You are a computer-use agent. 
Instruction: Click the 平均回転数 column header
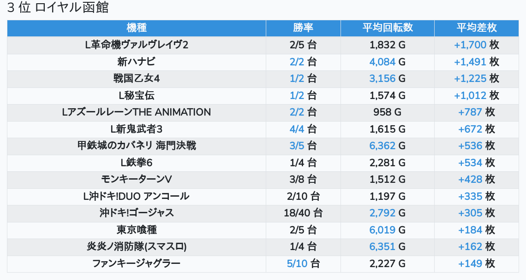[387, 28]
